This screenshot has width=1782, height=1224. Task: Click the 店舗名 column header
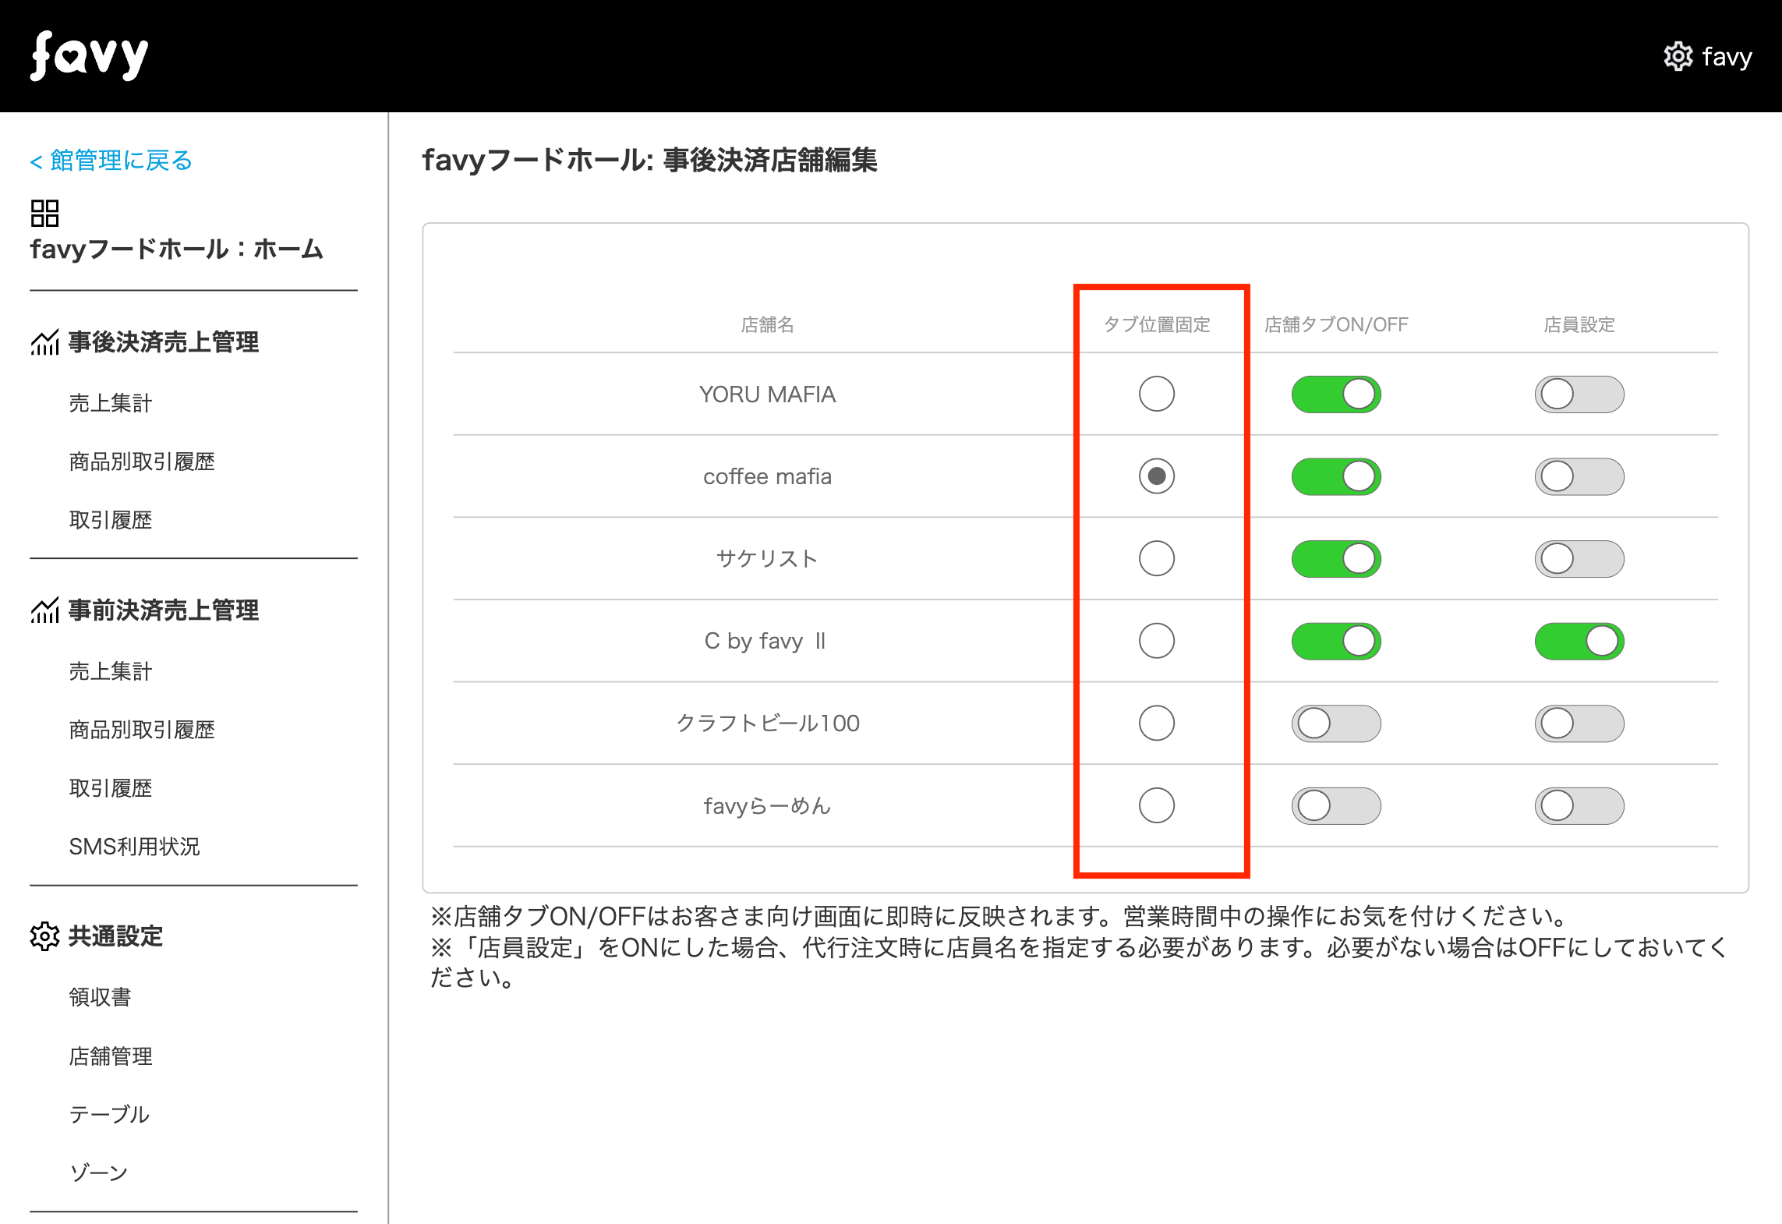tap(767, 324)
